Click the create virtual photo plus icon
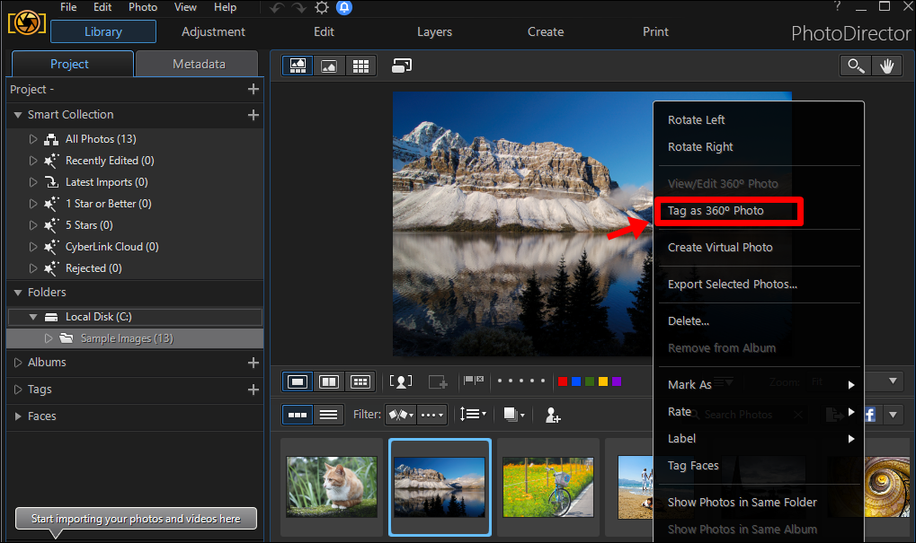 (x=438, y=382)
